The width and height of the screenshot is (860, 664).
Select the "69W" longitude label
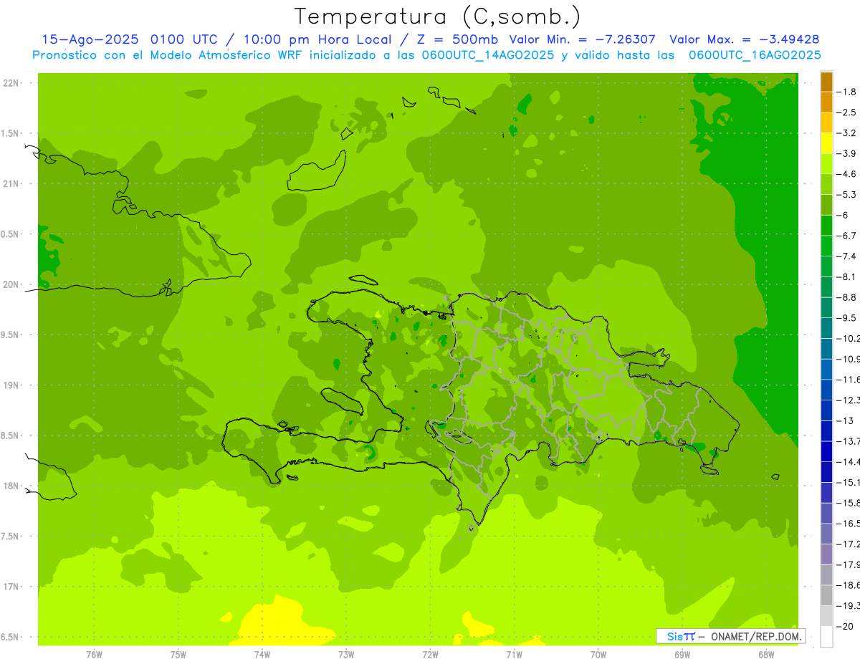point(682,655)
